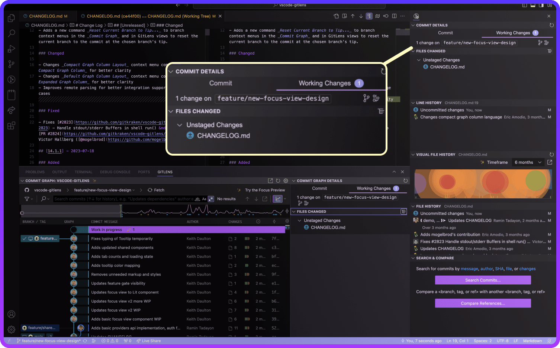Open Commit Graph in a new window
This screenshot has width=560, height=348.
pyautogui.click(x=270, y=181)
